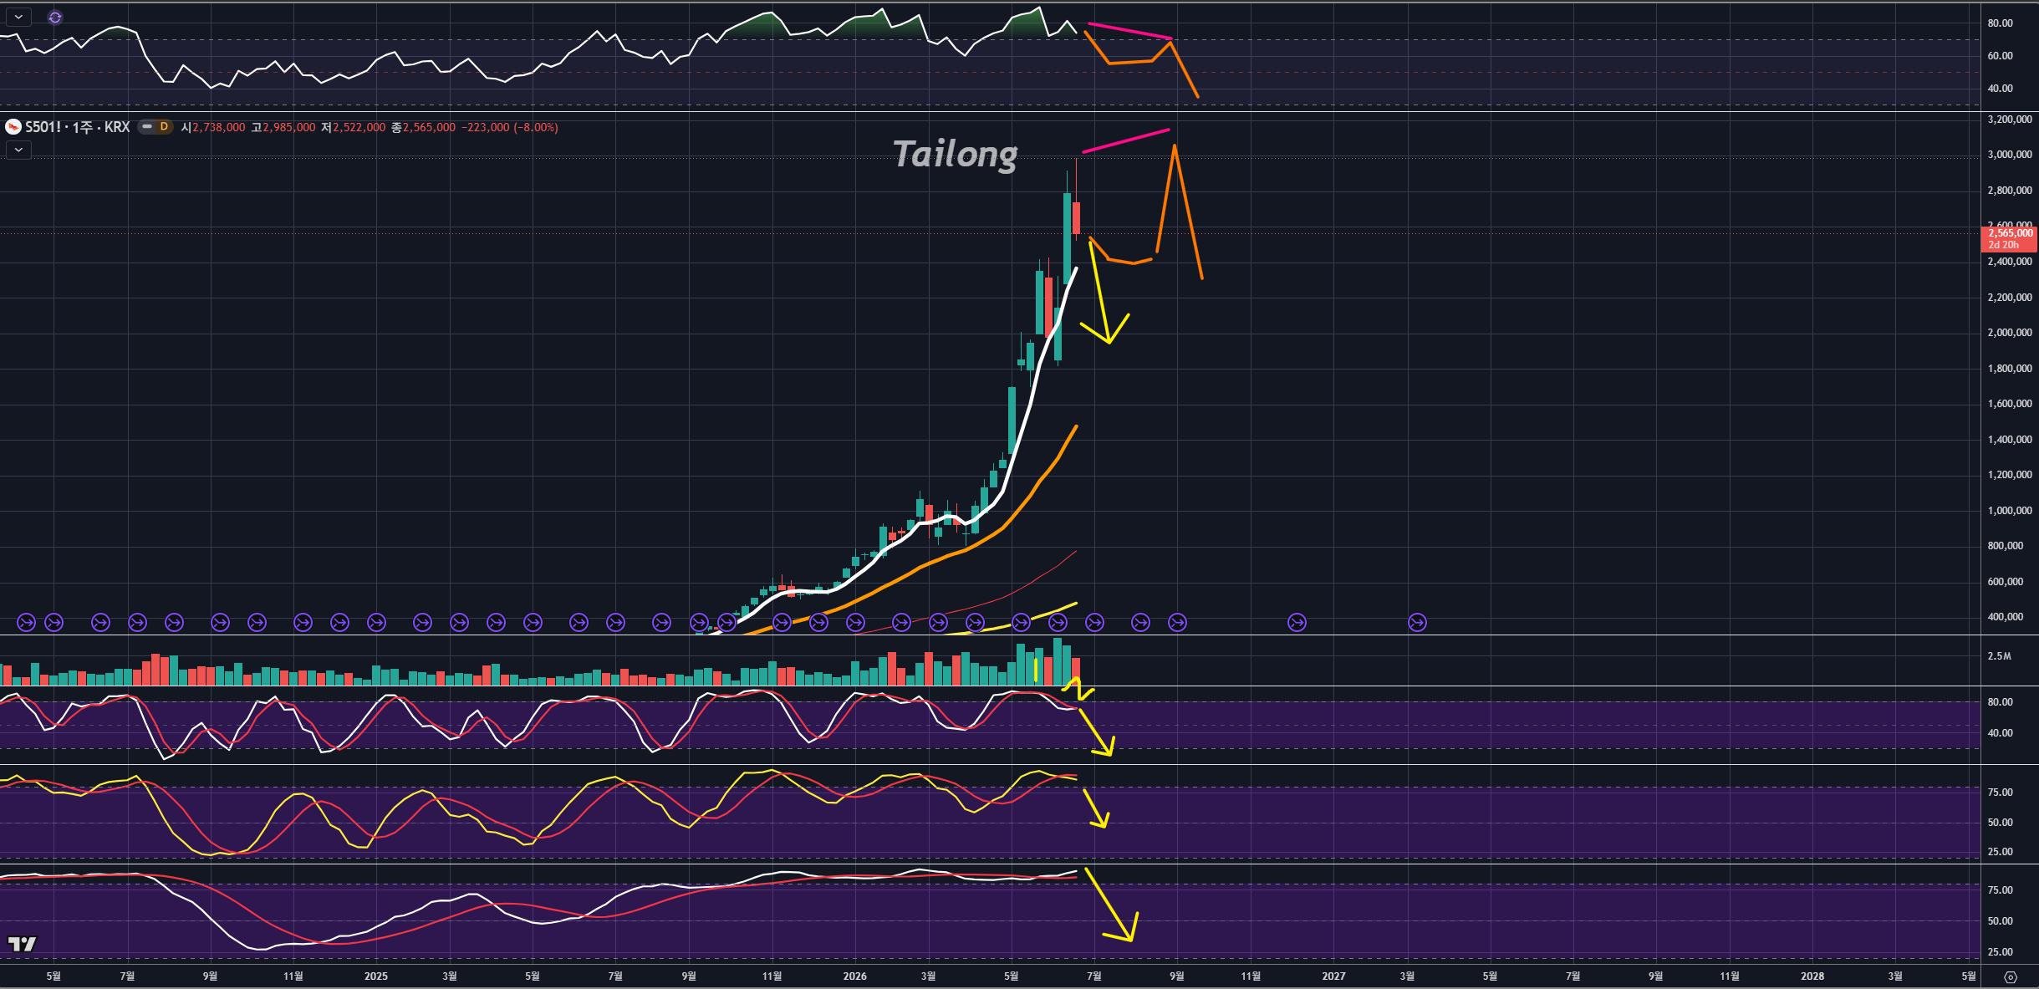2039x989 pixels.
Task: Click the 2026 year label on the time axis
Action: click(855, 976)
